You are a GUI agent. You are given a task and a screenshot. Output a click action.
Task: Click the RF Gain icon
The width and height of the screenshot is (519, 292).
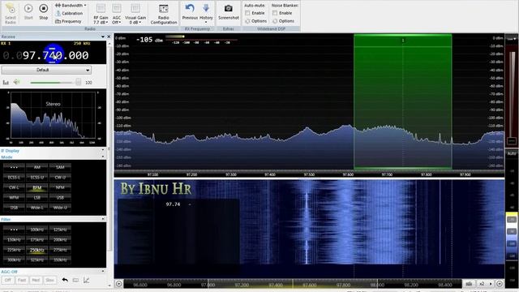pos(101,8)
